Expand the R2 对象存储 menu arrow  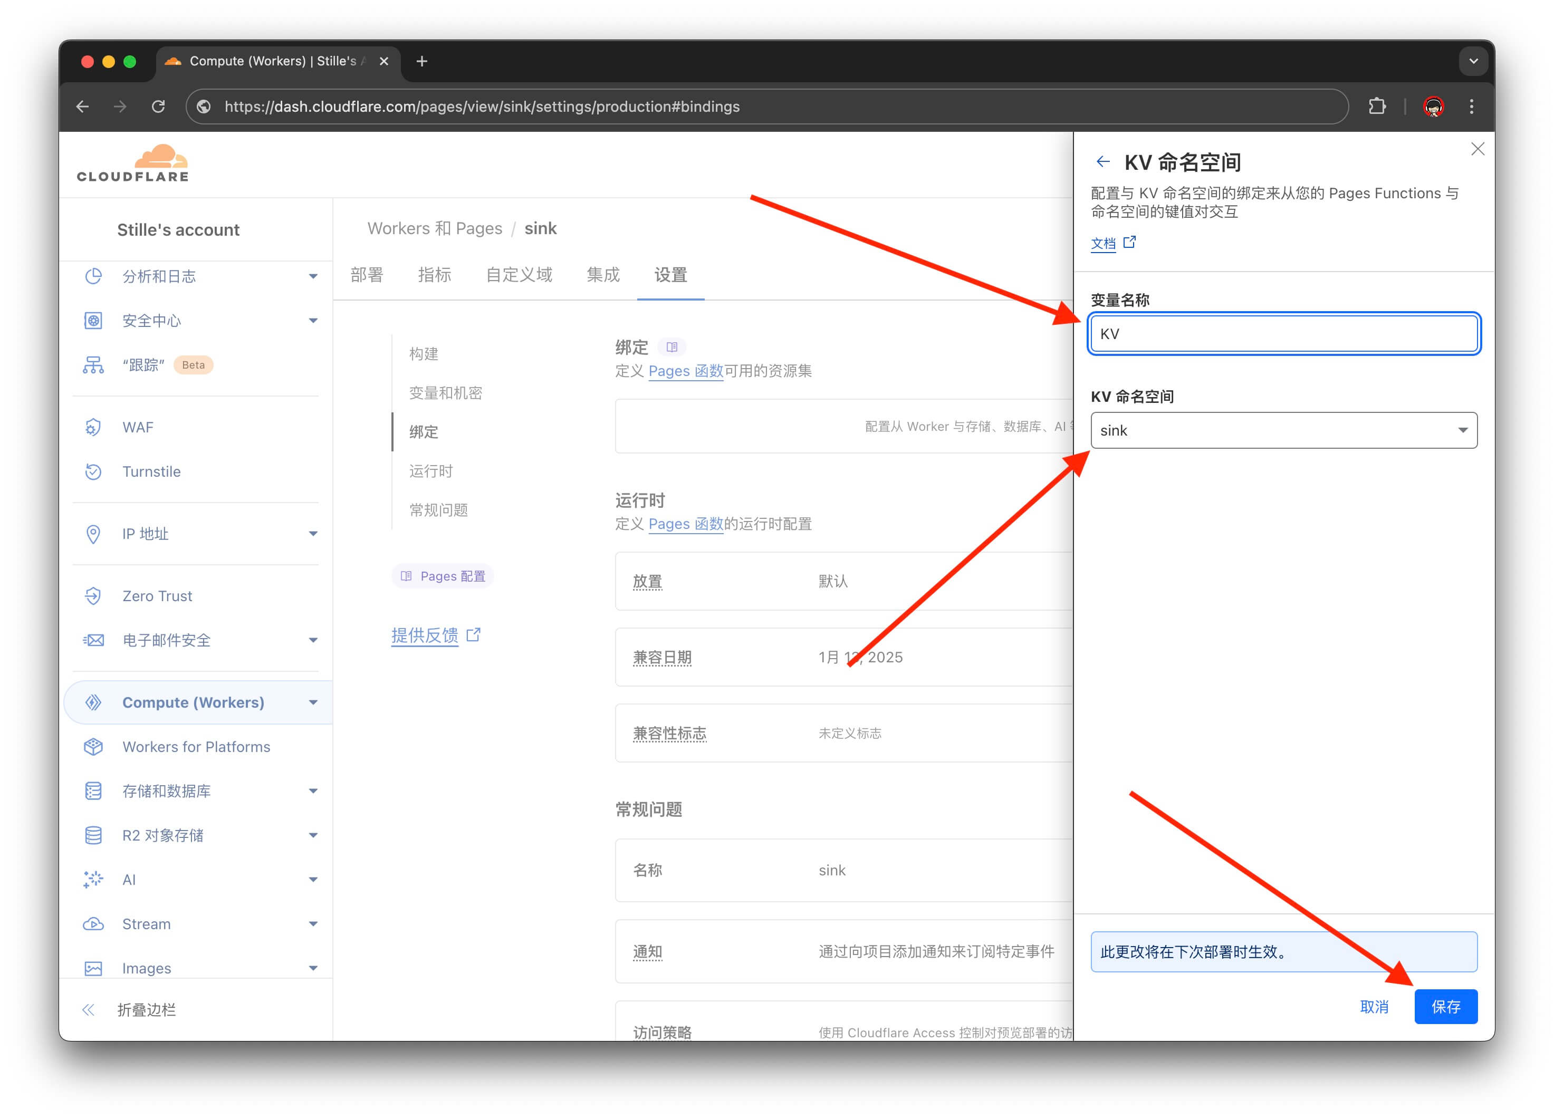click(x=313, y=835)
